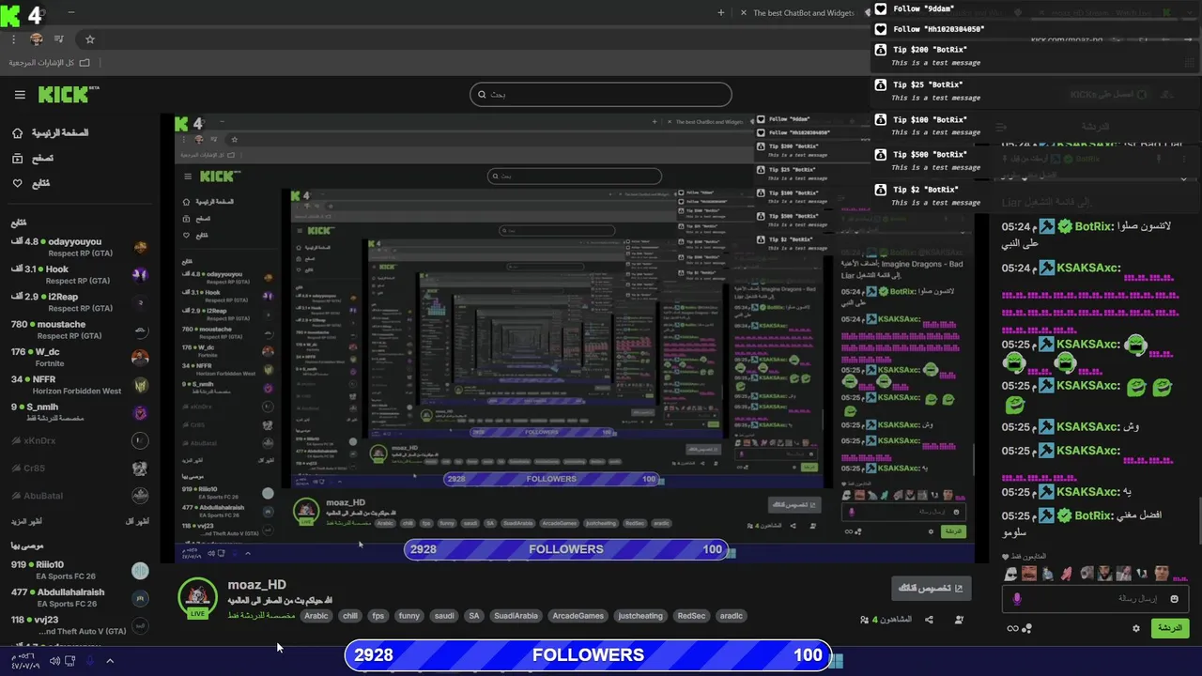
Task: Click BotRix username in the 05:24 chat message
Action: pyautogui.click(x=1093, y=226)
